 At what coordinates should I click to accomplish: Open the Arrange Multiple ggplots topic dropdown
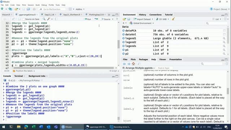139,68
